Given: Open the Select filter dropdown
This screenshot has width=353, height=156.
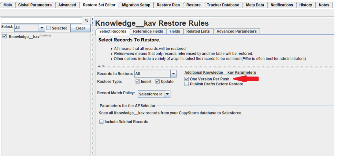Looking at the screenshot, I should point(42,28).
